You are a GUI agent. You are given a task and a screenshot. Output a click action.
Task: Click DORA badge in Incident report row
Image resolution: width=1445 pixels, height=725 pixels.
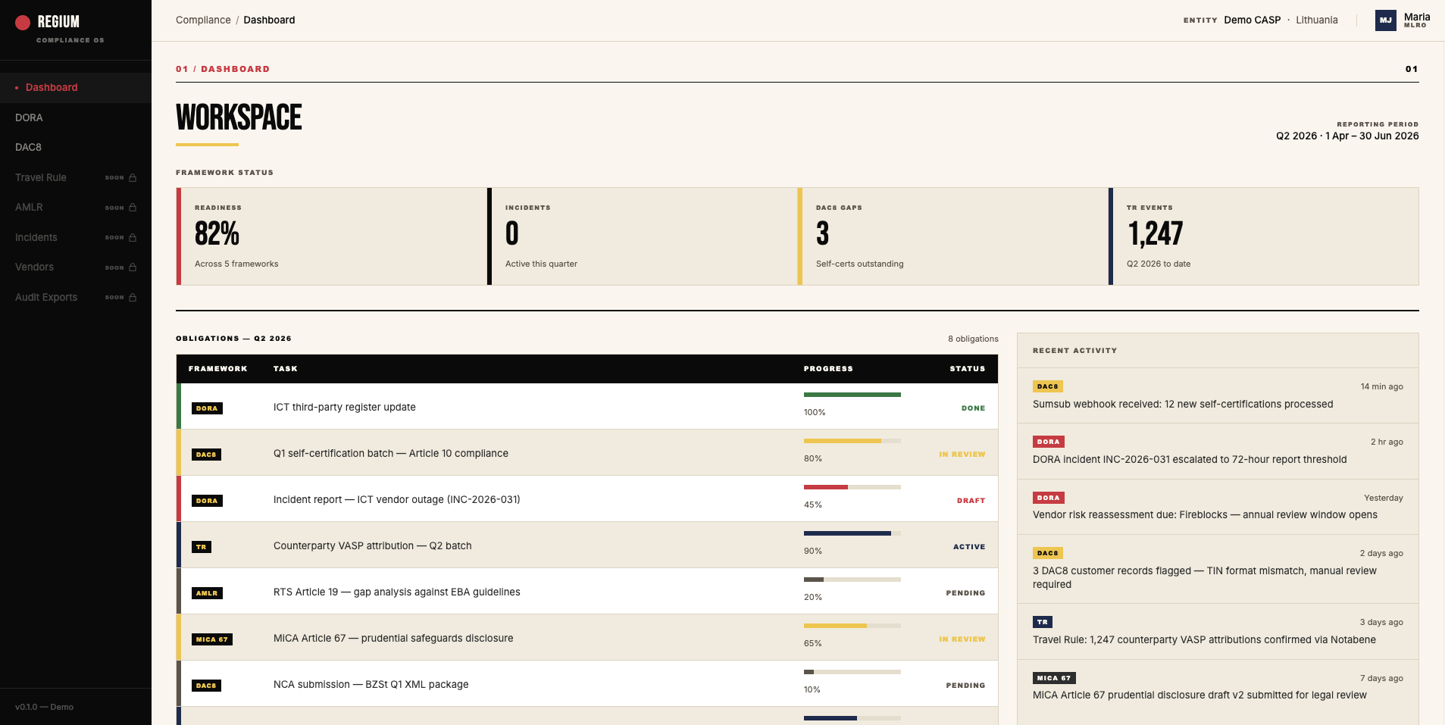(207, 501)
